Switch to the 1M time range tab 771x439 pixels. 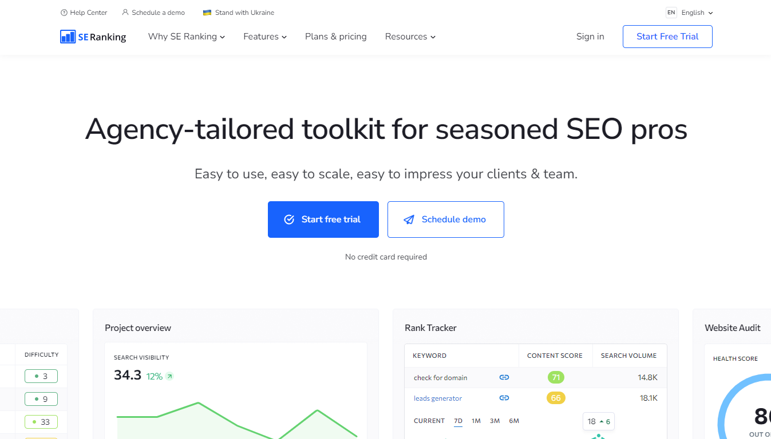tap(476, 421)
